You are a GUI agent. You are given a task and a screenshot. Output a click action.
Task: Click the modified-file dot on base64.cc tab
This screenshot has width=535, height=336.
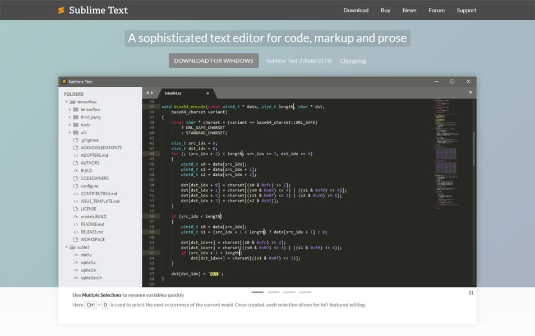(x=207, y=94)
